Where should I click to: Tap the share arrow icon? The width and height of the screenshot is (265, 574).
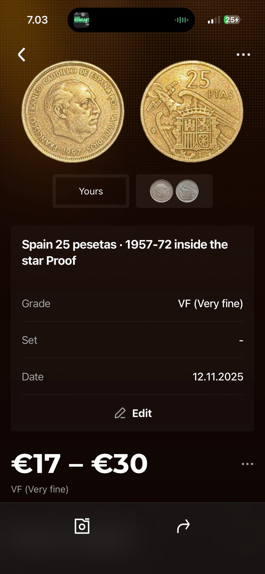(183, 526)
